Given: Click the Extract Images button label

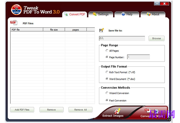Looking at the screenshot, I should pyautogui.click(x=113, y=116).
